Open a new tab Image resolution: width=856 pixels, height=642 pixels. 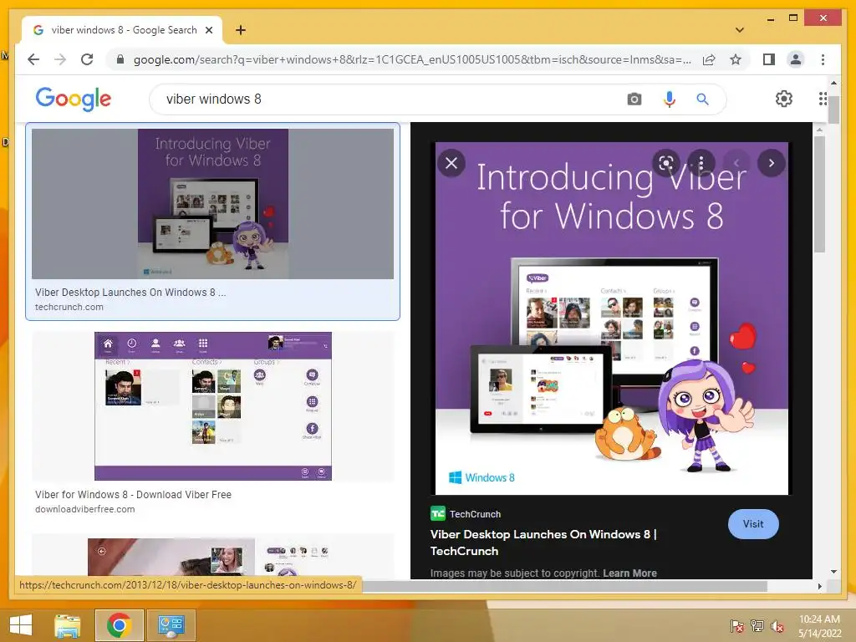click(240, 30)
